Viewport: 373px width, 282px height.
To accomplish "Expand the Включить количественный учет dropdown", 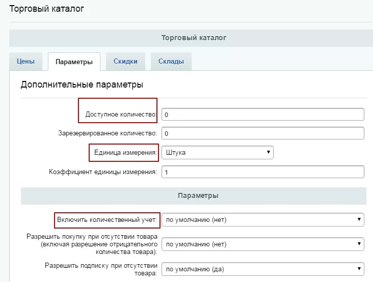I will point(263,220).
